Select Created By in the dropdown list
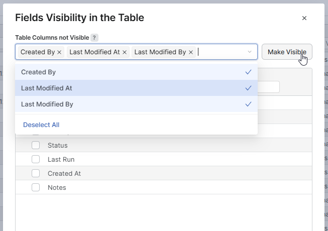The width and height of the screenshot is (328, 231). pyautogui.click(x=38, y=72)
